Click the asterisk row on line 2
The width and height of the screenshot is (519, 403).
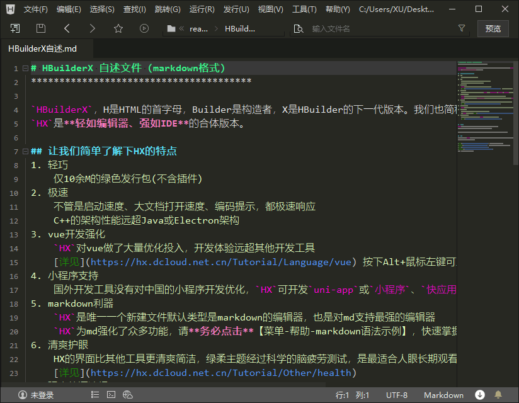point(141,82)
